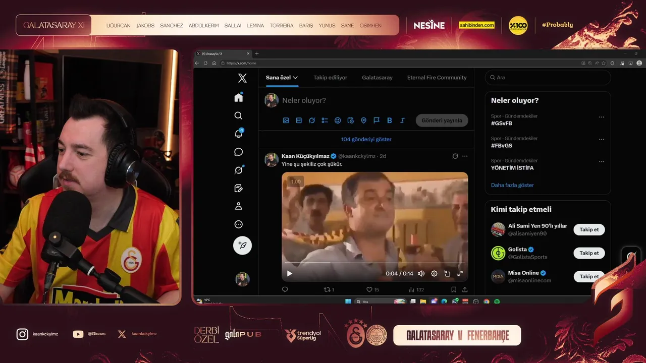Switch to Eternal Fire Community tab
The height and width of the screenshot is (363, 646).
[437, 78]
